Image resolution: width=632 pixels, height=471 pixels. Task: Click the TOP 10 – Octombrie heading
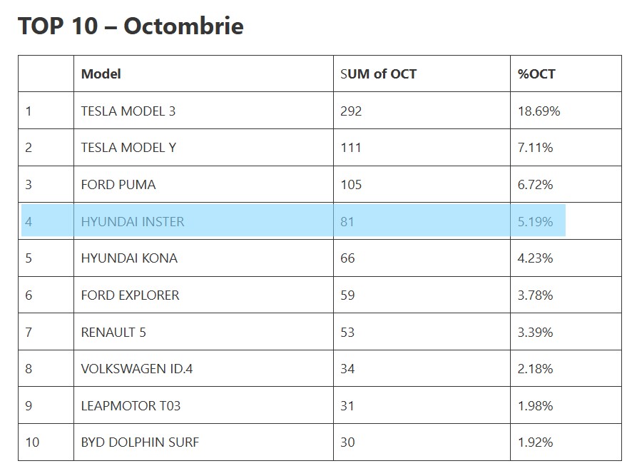(131, 26)
